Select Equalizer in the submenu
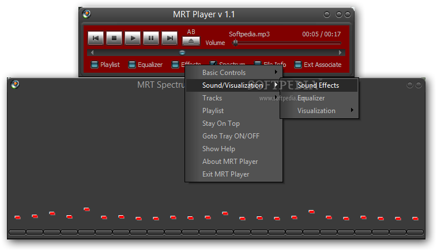437x251 pixels. pyautogui.click(x=319, y=98)
